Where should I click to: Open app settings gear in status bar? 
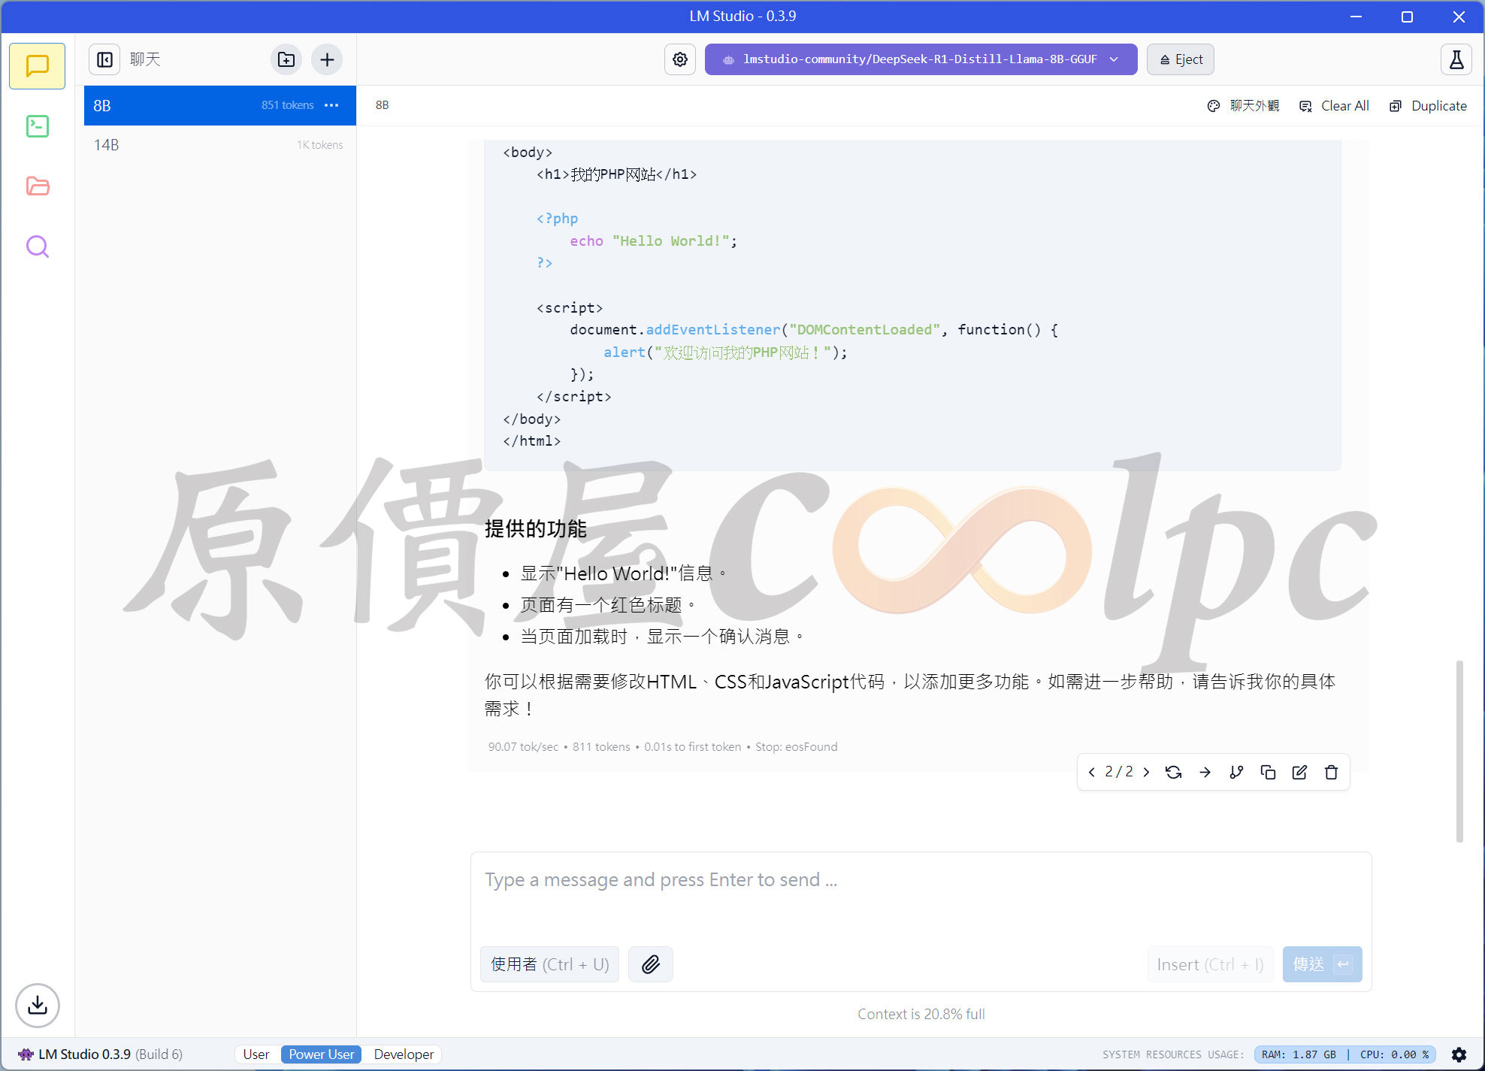tap(1459, 1054)
